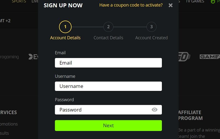Click the Email input field
The width and height of the screenshot is (220, 139).
108,63
